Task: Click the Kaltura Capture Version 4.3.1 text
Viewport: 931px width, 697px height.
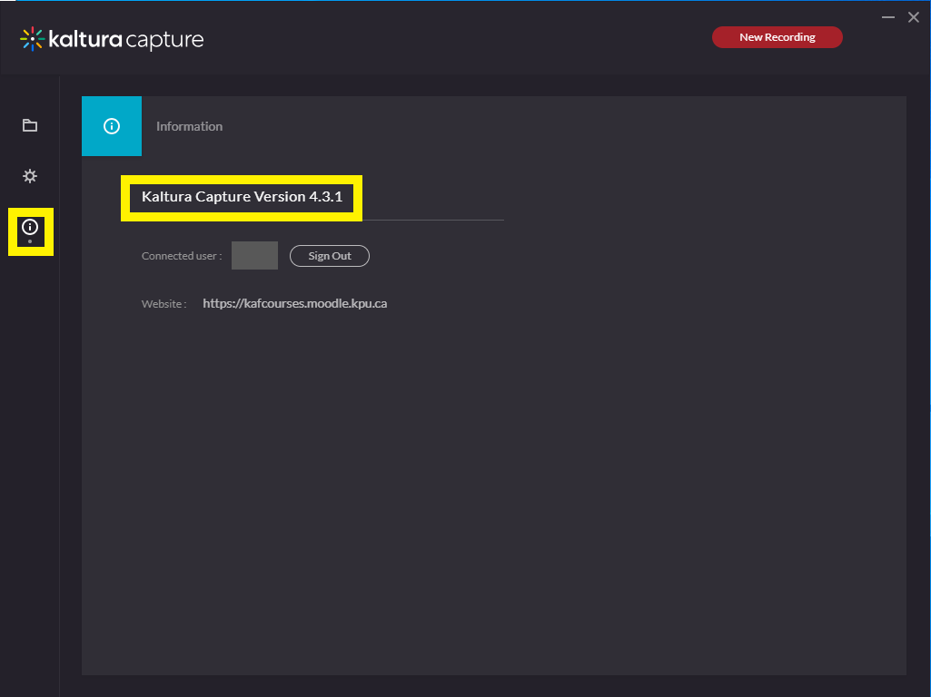Action: click(x=243, y=196)
